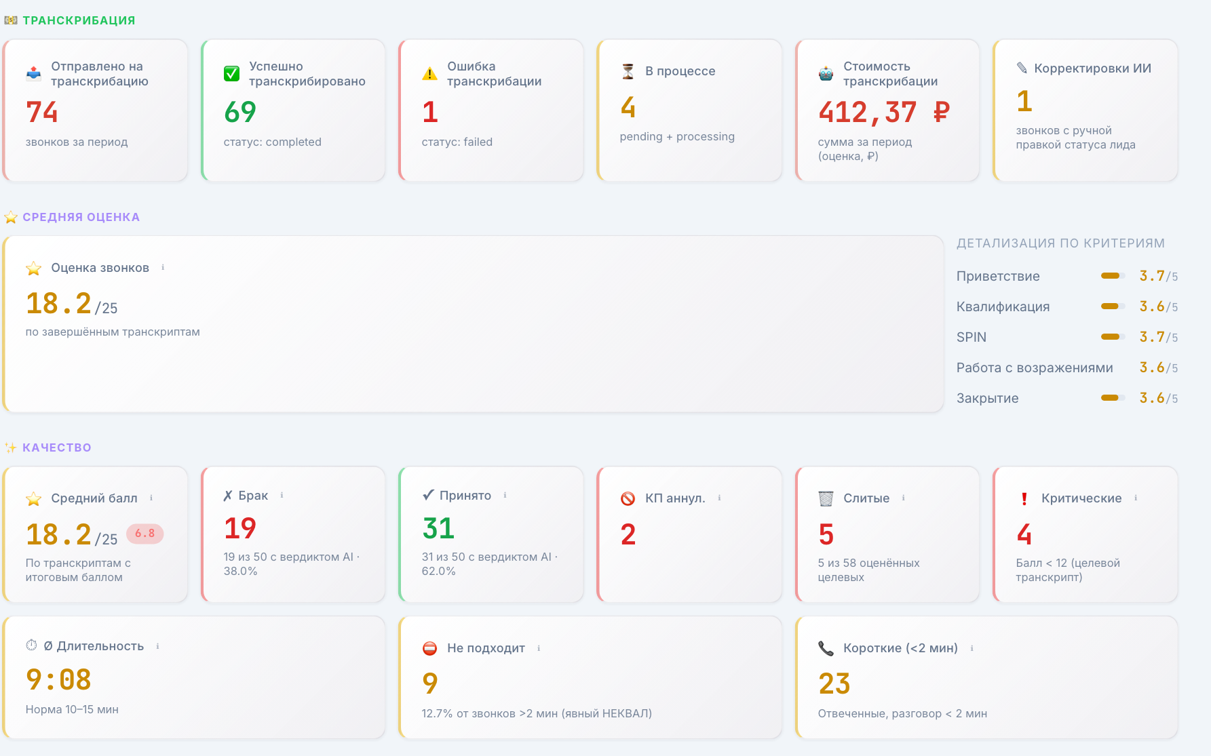This screenshot has width=1211, height=756.
Task: Open info tooltip icon next to Брак
Action: pos(282,495)
